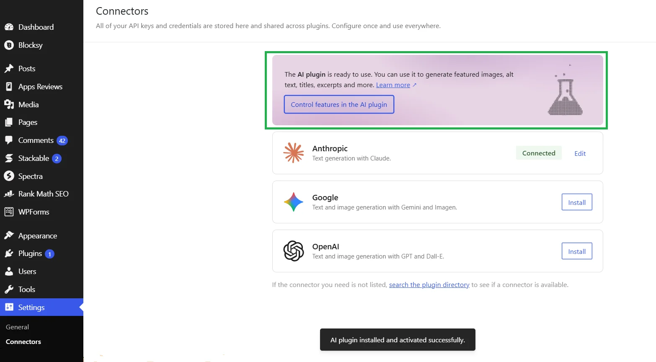
Task: Click the Appearance paintbrush icon
Action: point(9,235)
